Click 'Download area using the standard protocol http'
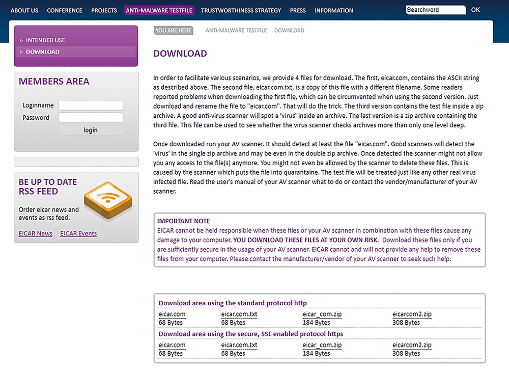 click(233, 303)
